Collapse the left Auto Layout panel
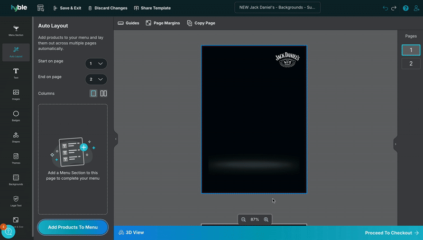This screenshot has height=240, width=423. click(116, 139)
